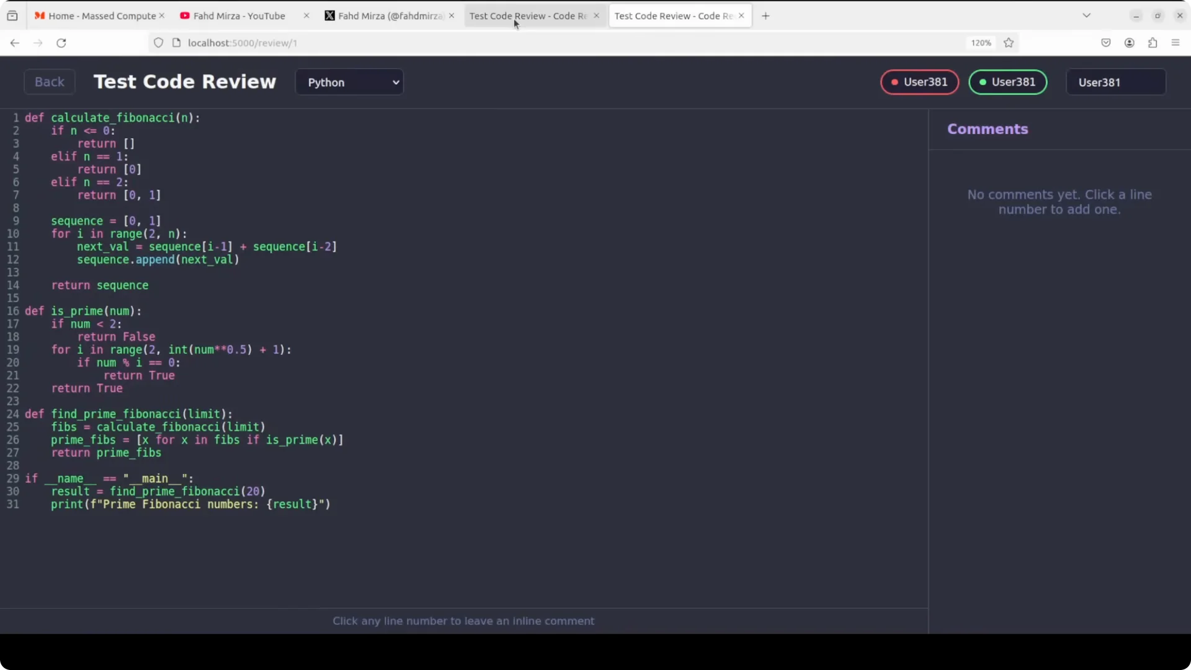Click line number 24 to comment
The image size is (1191, 670).
(13, 414)
